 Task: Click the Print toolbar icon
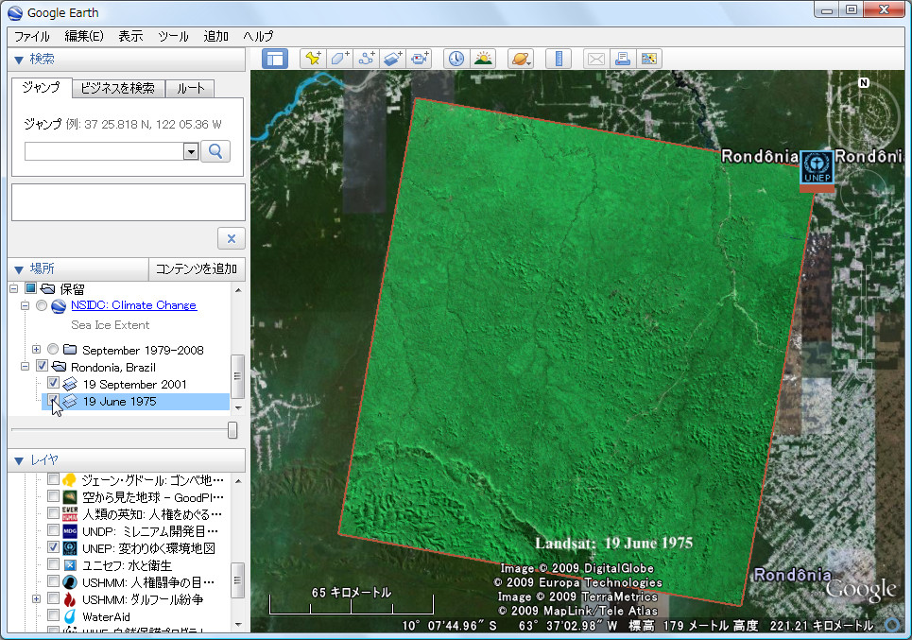622,58
